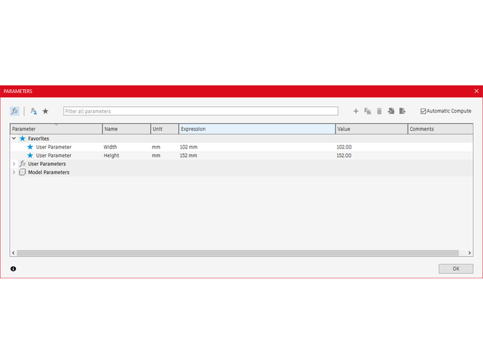The image size is (483, 363).
Task: Collapse the Favorites group
Action: (14, 138)
